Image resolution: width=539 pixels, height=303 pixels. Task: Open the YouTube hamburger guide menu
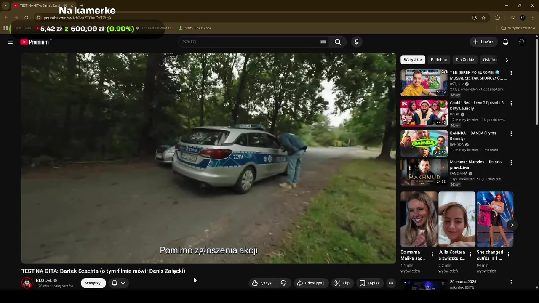(10, 42)
